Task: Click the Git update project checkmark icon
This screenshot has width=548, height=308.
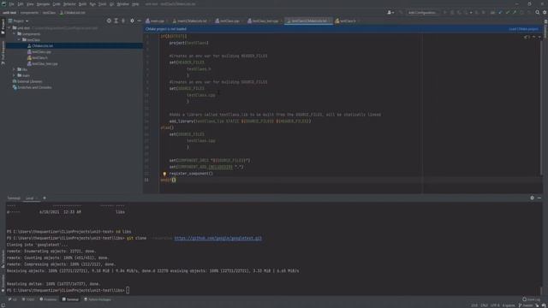Action: pyautogui.click(x=500, y=13)
